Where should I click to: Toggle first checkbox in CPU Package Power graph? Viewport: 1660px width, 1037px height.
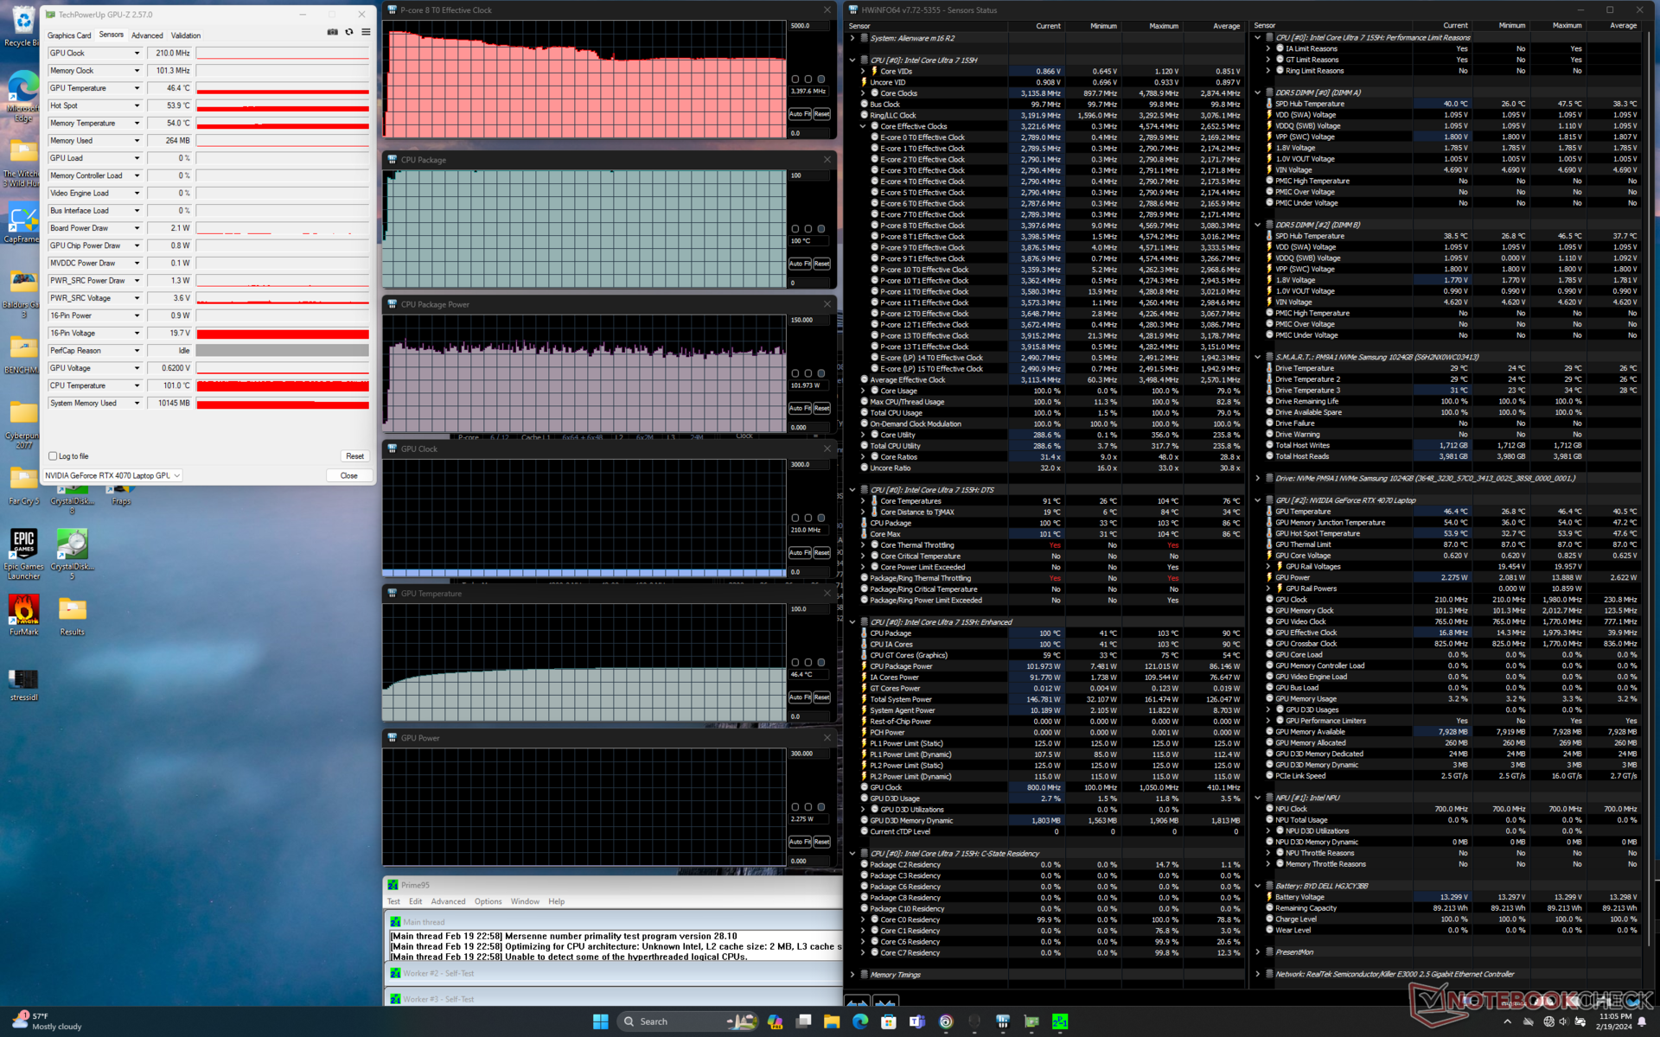(795, 373)
